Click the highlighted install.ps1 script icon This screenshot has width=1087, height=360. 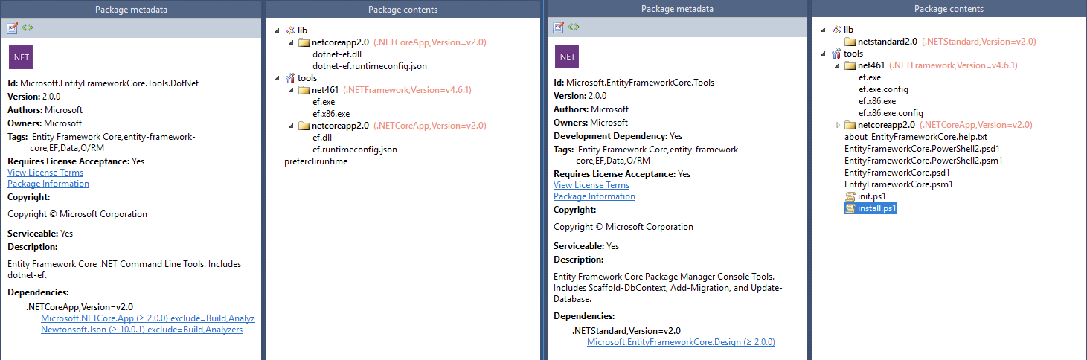850,208
